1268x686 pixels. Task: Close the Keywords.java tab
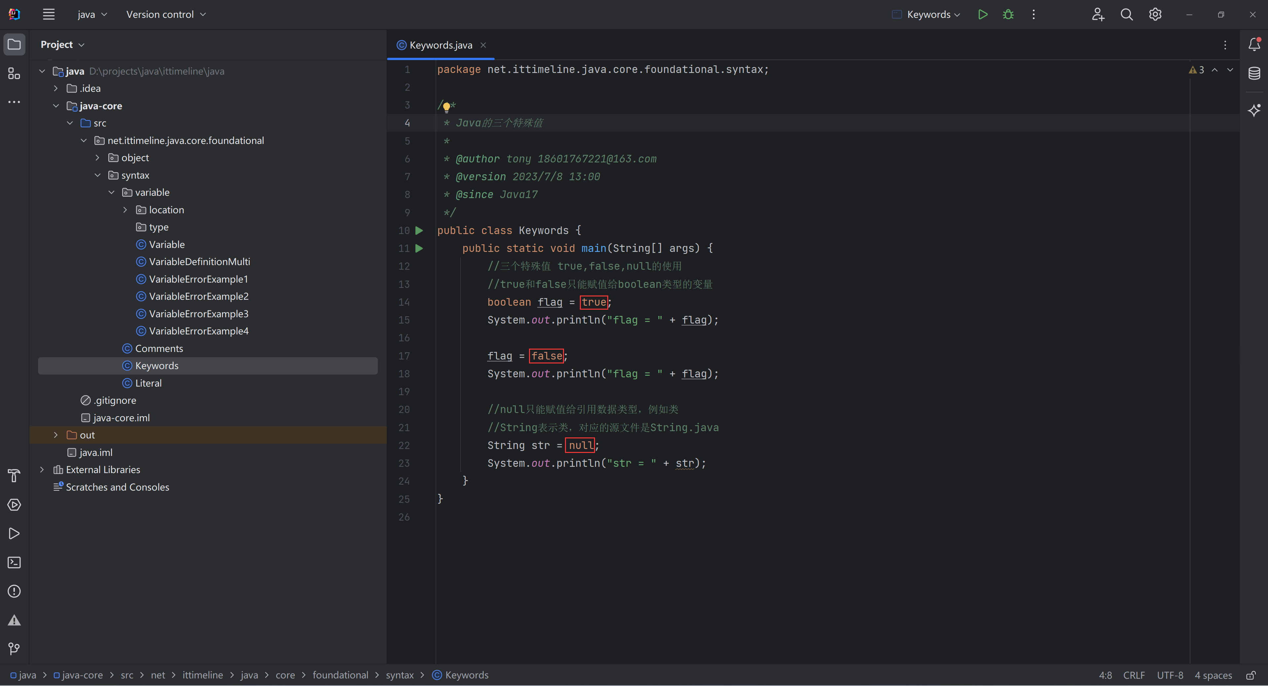pos(483,45)
